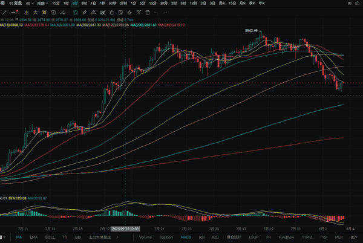
Task: Select the BOLL indicator tab
Action: click(50, 238)
